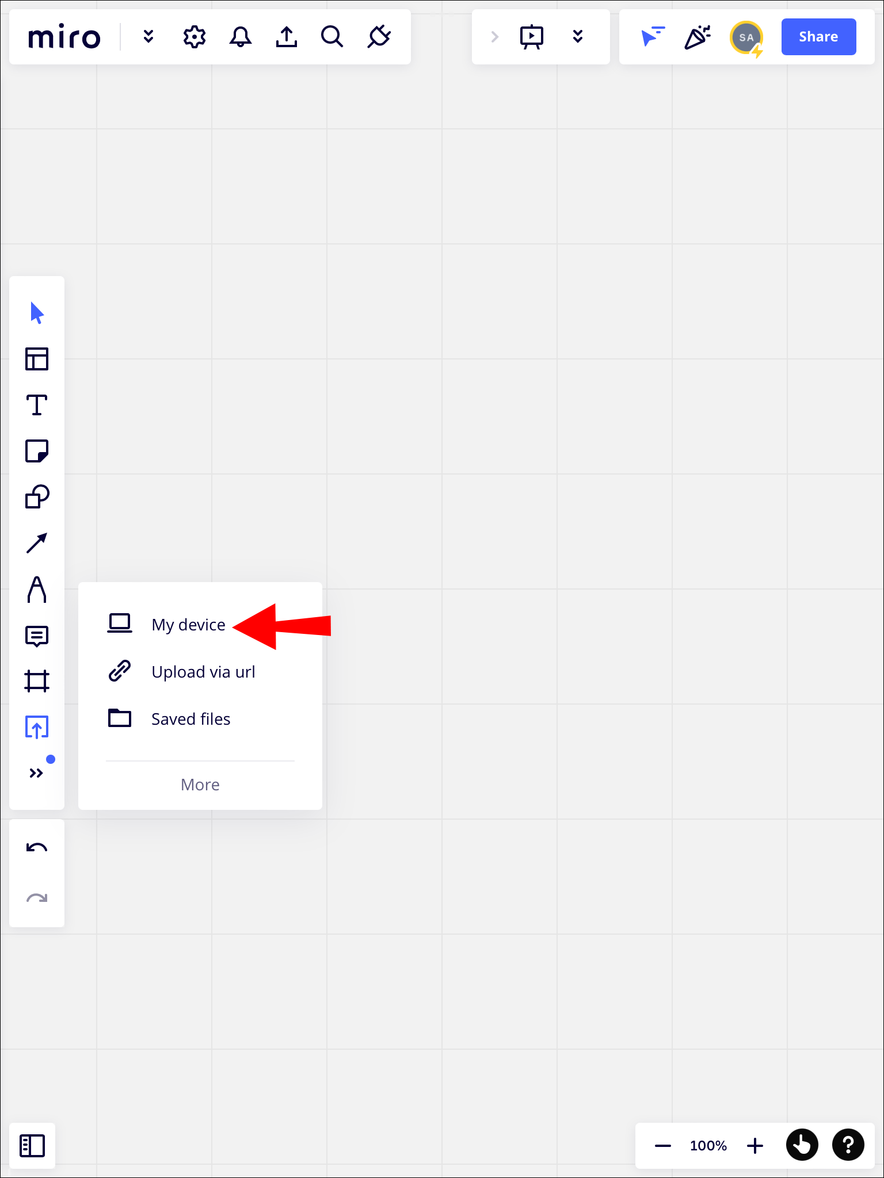This screenshot has width=884, height=1178.
Task: Go to Miro home logo
Action: (x=64, y=37)
